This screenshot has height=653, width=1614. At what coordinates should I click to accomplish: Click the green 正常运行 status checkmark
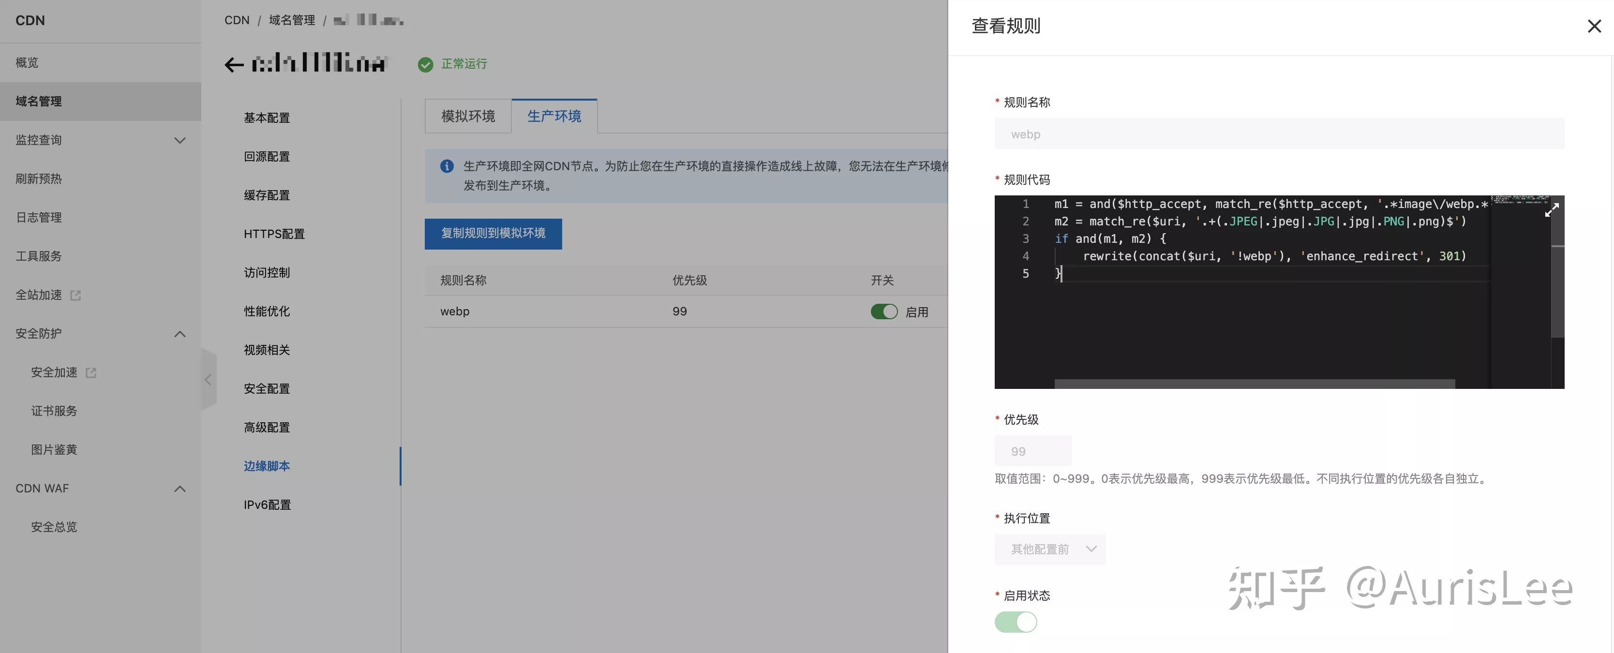pyautogui.click(x=425, y=64)
